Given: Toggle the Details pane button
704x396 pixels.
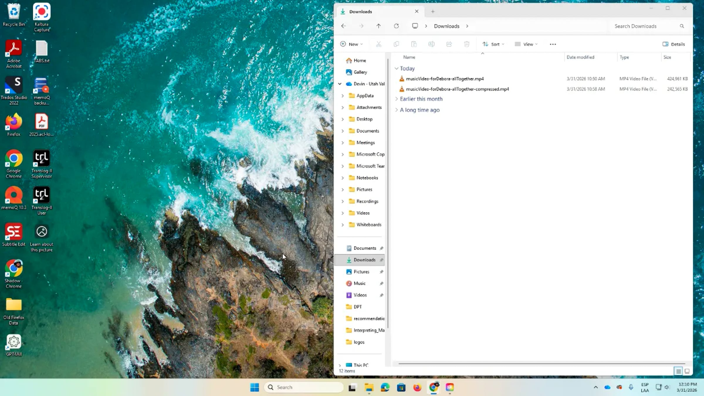Looking at the screenshot, I should [674, 44].
